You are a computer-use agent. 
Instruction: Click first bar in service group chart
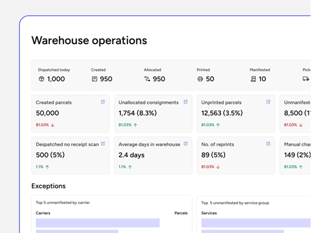tap(256, 223)
